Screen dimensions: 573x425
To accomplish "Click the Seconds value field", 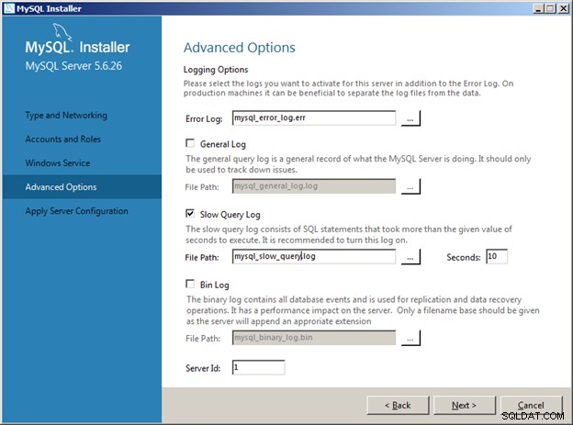I will point(497,256).
